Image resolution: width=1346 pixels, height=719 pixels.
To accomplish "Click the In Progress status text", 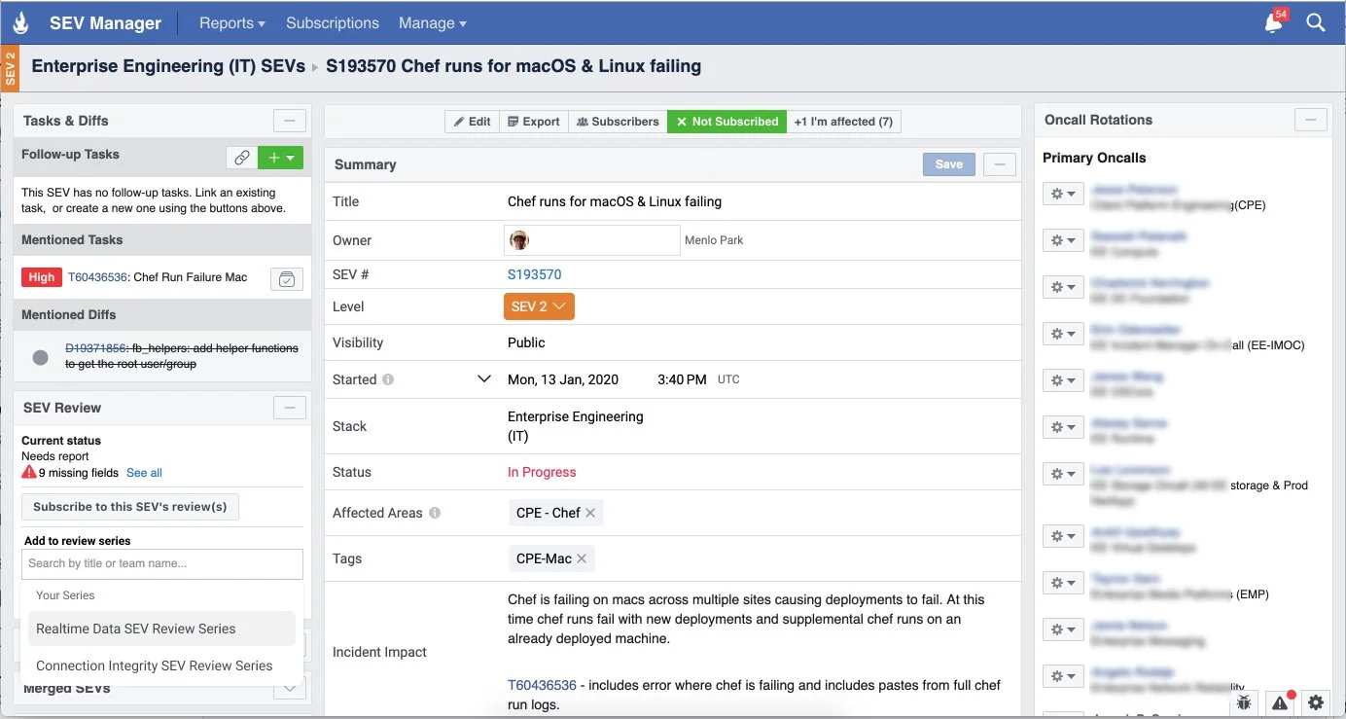I will pyautogui.click(x=542, y=472).
